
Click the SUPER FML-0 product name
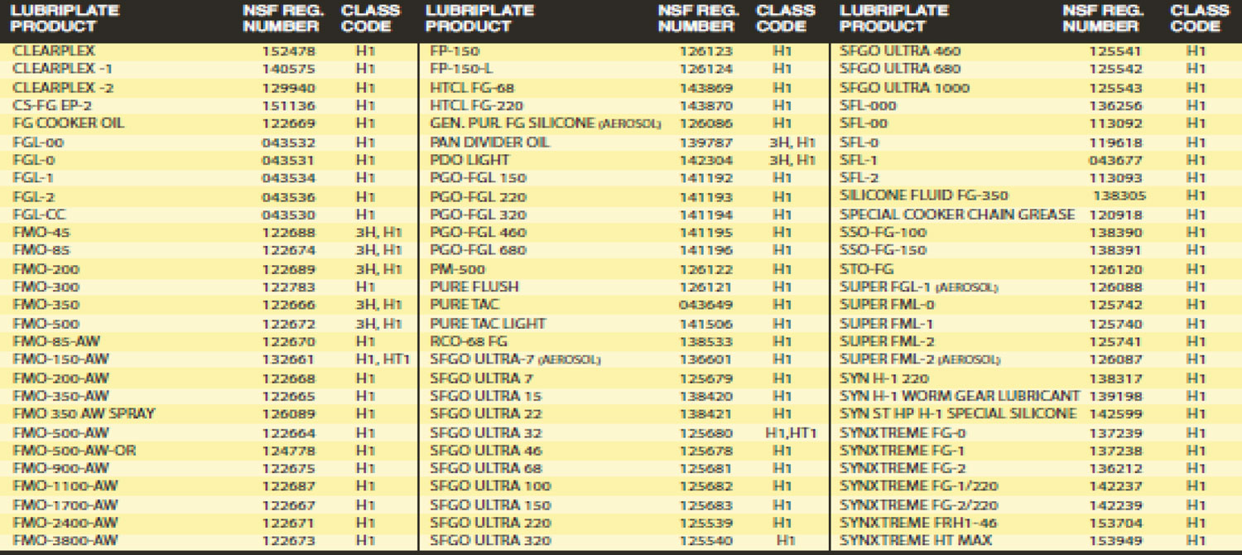[887, 305]
